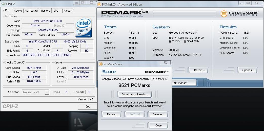This screenshot has width=264, height=131.
Task: Click the Multiplier value x 8.0
Action: (x=34, y=72)
